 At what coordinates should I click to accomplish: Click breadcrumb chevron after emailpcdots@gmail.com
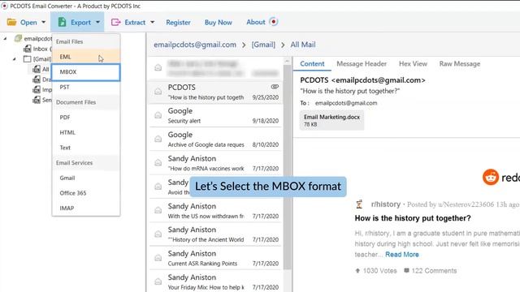(244, 45)
